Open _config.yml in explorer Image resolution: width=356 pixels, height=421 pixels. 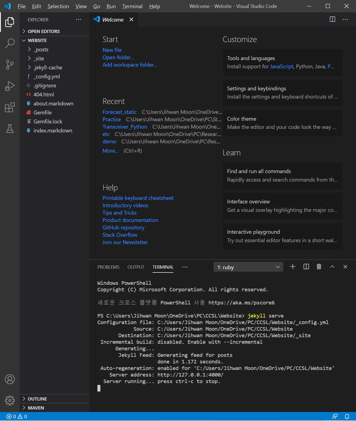point(55,76)
